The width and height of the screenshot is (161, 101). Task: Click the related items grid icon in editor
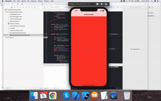click(x=45, y=7)
